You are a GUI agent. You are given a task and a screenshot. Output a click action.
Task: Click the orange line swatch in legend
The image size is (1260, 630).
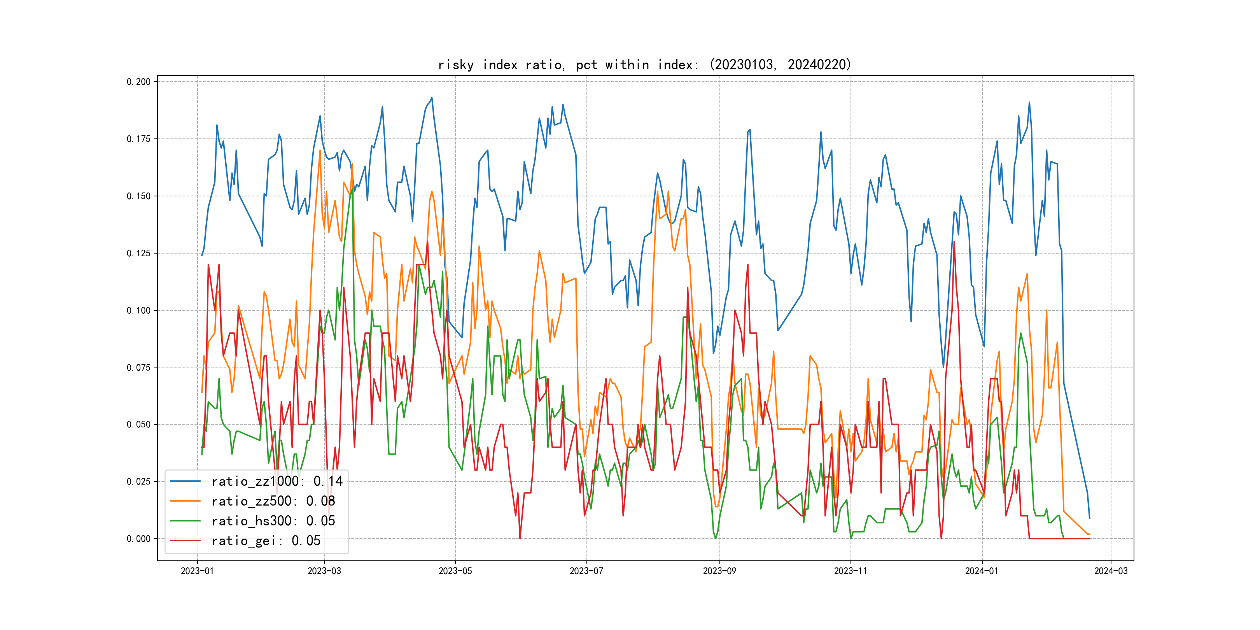point(185,501)
